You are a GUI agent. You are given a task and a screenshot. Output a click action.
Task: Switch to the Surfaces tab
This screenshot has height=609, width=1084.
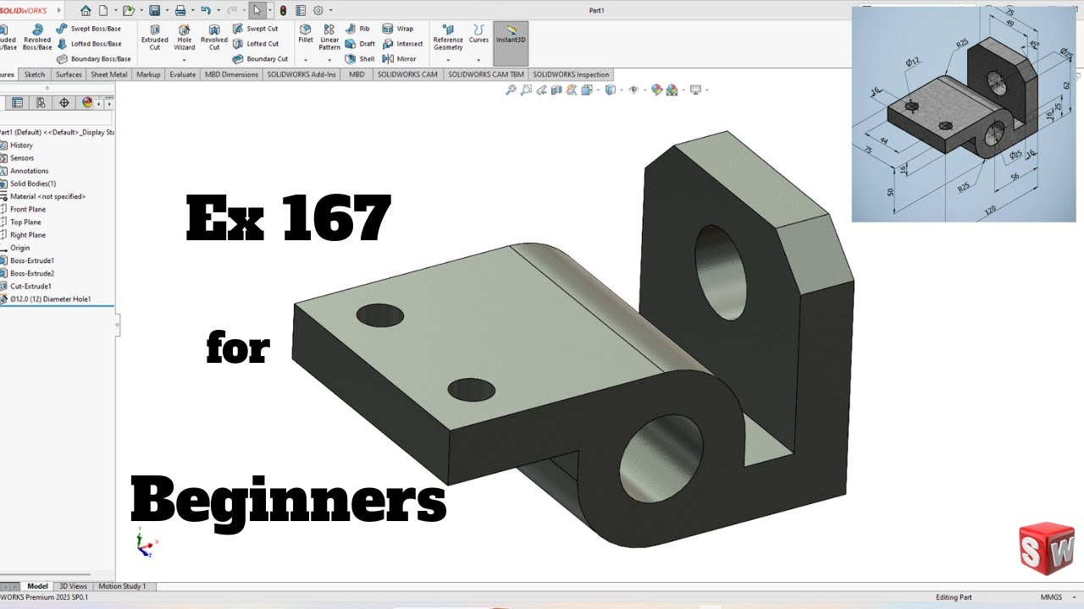[x=69, y=74]
